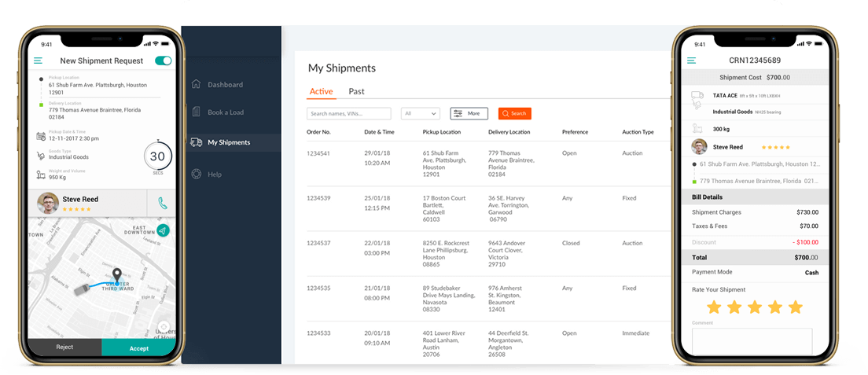Screen dimensions: 868x375
Task: Tap the truck marker on the map
Action: click(81, 289)
